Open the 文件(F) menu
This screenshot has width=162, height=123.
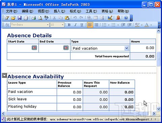click(x=11, y=11)
